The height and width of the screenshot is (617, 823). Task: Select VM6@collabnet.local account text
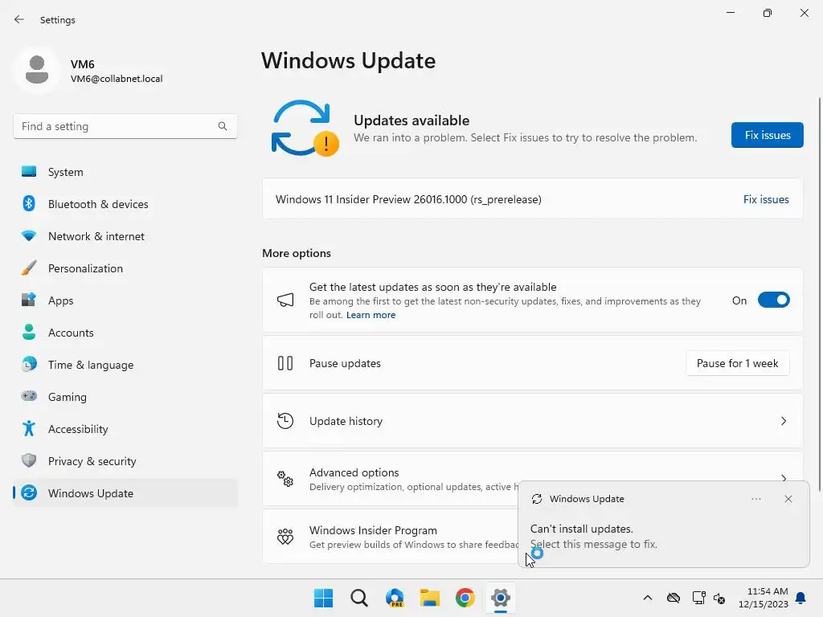click(117, 79)
